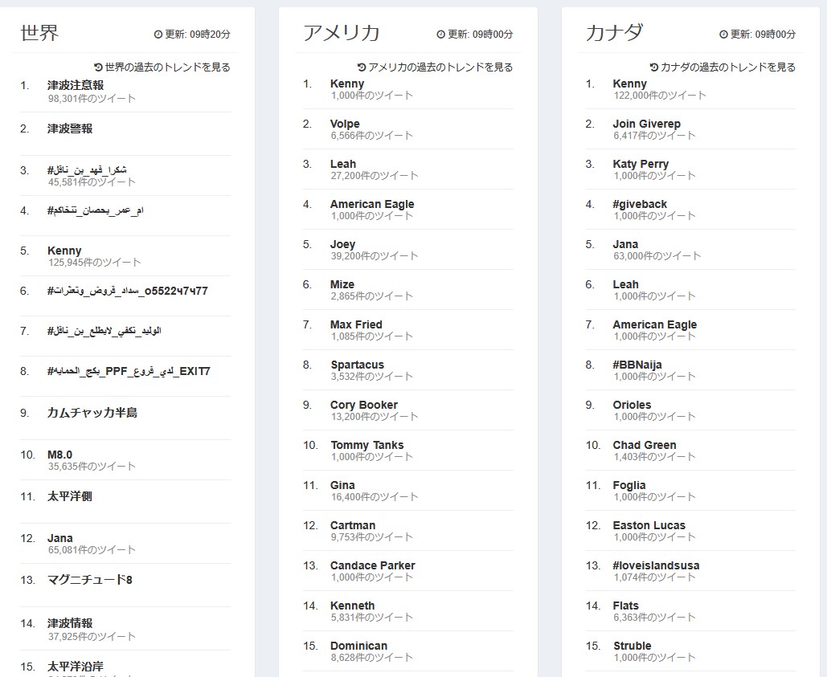The image size is (827, 677).
Task: Click clock icon next to 更新: 09時20分
Action: (158, 35)
